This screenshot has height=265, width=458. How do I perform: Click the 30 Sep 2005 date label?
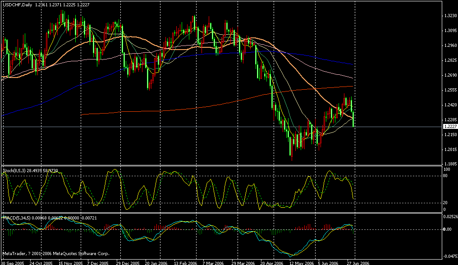[13, 263]
